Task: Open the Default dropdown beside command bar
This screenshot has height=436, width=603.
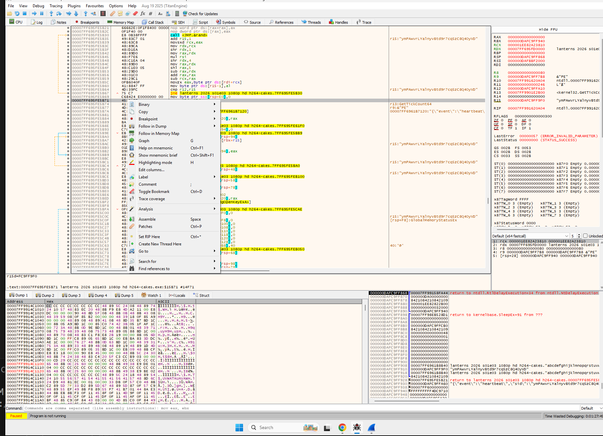Action: pyautogui.click(x=591, y=408)
